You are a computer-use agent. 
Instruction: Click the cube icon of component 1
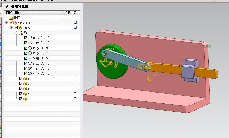coord(25,79)
